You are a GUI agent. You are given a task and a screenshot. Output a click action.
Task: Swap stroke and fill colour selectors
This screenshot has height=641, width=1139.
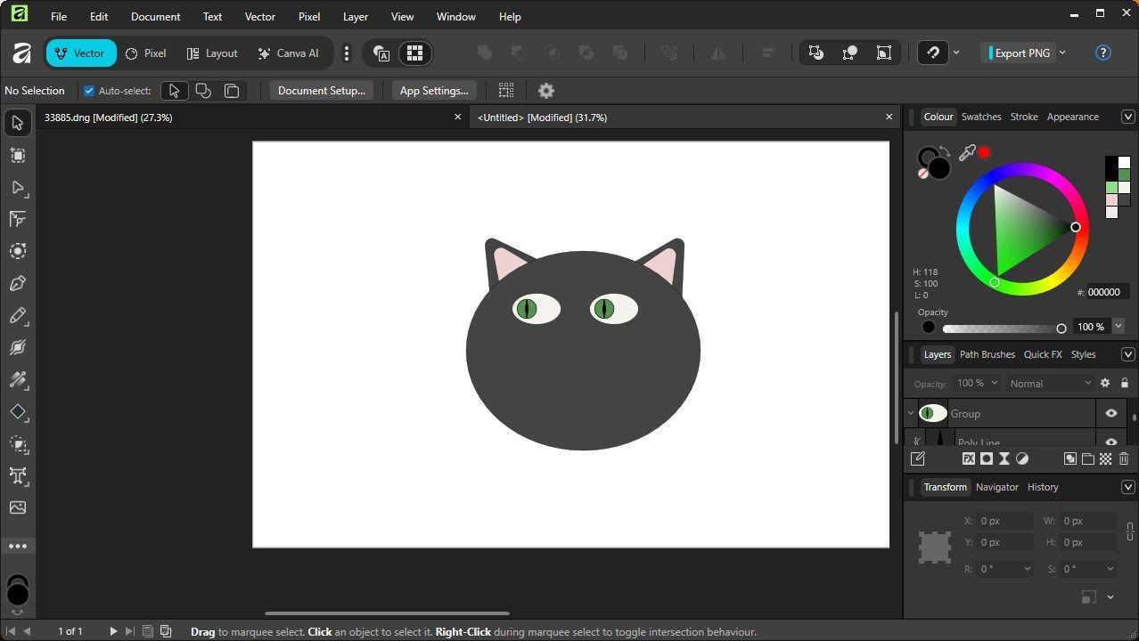(945, 151)
